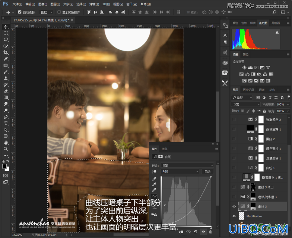292x238 pixels.
Task: Select the Clone Stamp tool
Action: (6, 78)
